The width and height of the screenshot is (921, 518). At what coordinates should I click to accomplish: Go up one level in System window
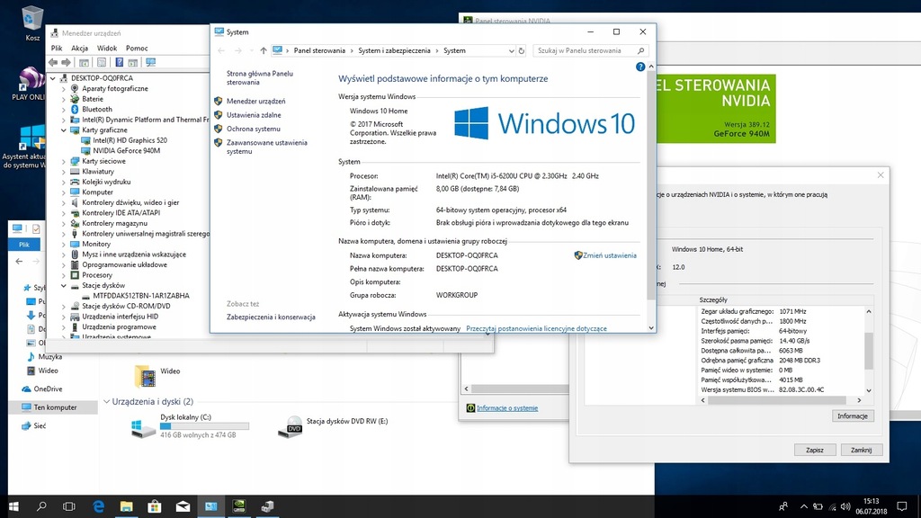(264, 50)
